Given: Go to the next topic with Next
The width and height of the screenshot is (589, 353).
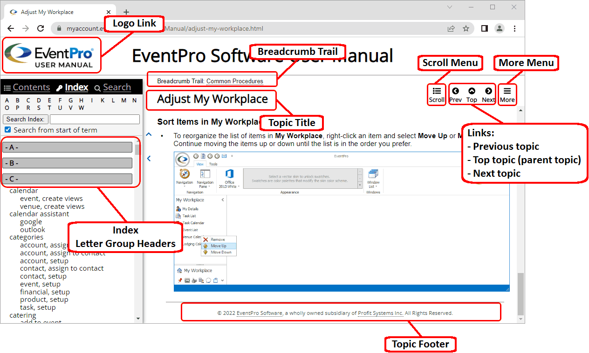Looking at the screenshot, I should click(488, 95).
